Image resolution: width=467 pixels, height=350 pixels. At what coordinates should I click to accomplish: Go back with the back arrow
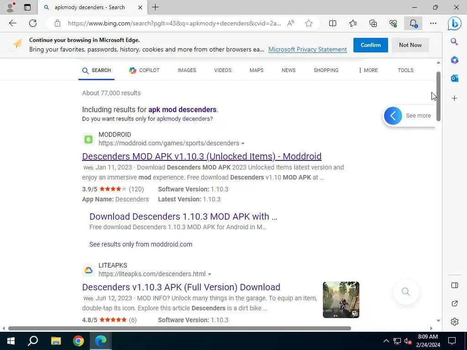click(x=12, y=23)
